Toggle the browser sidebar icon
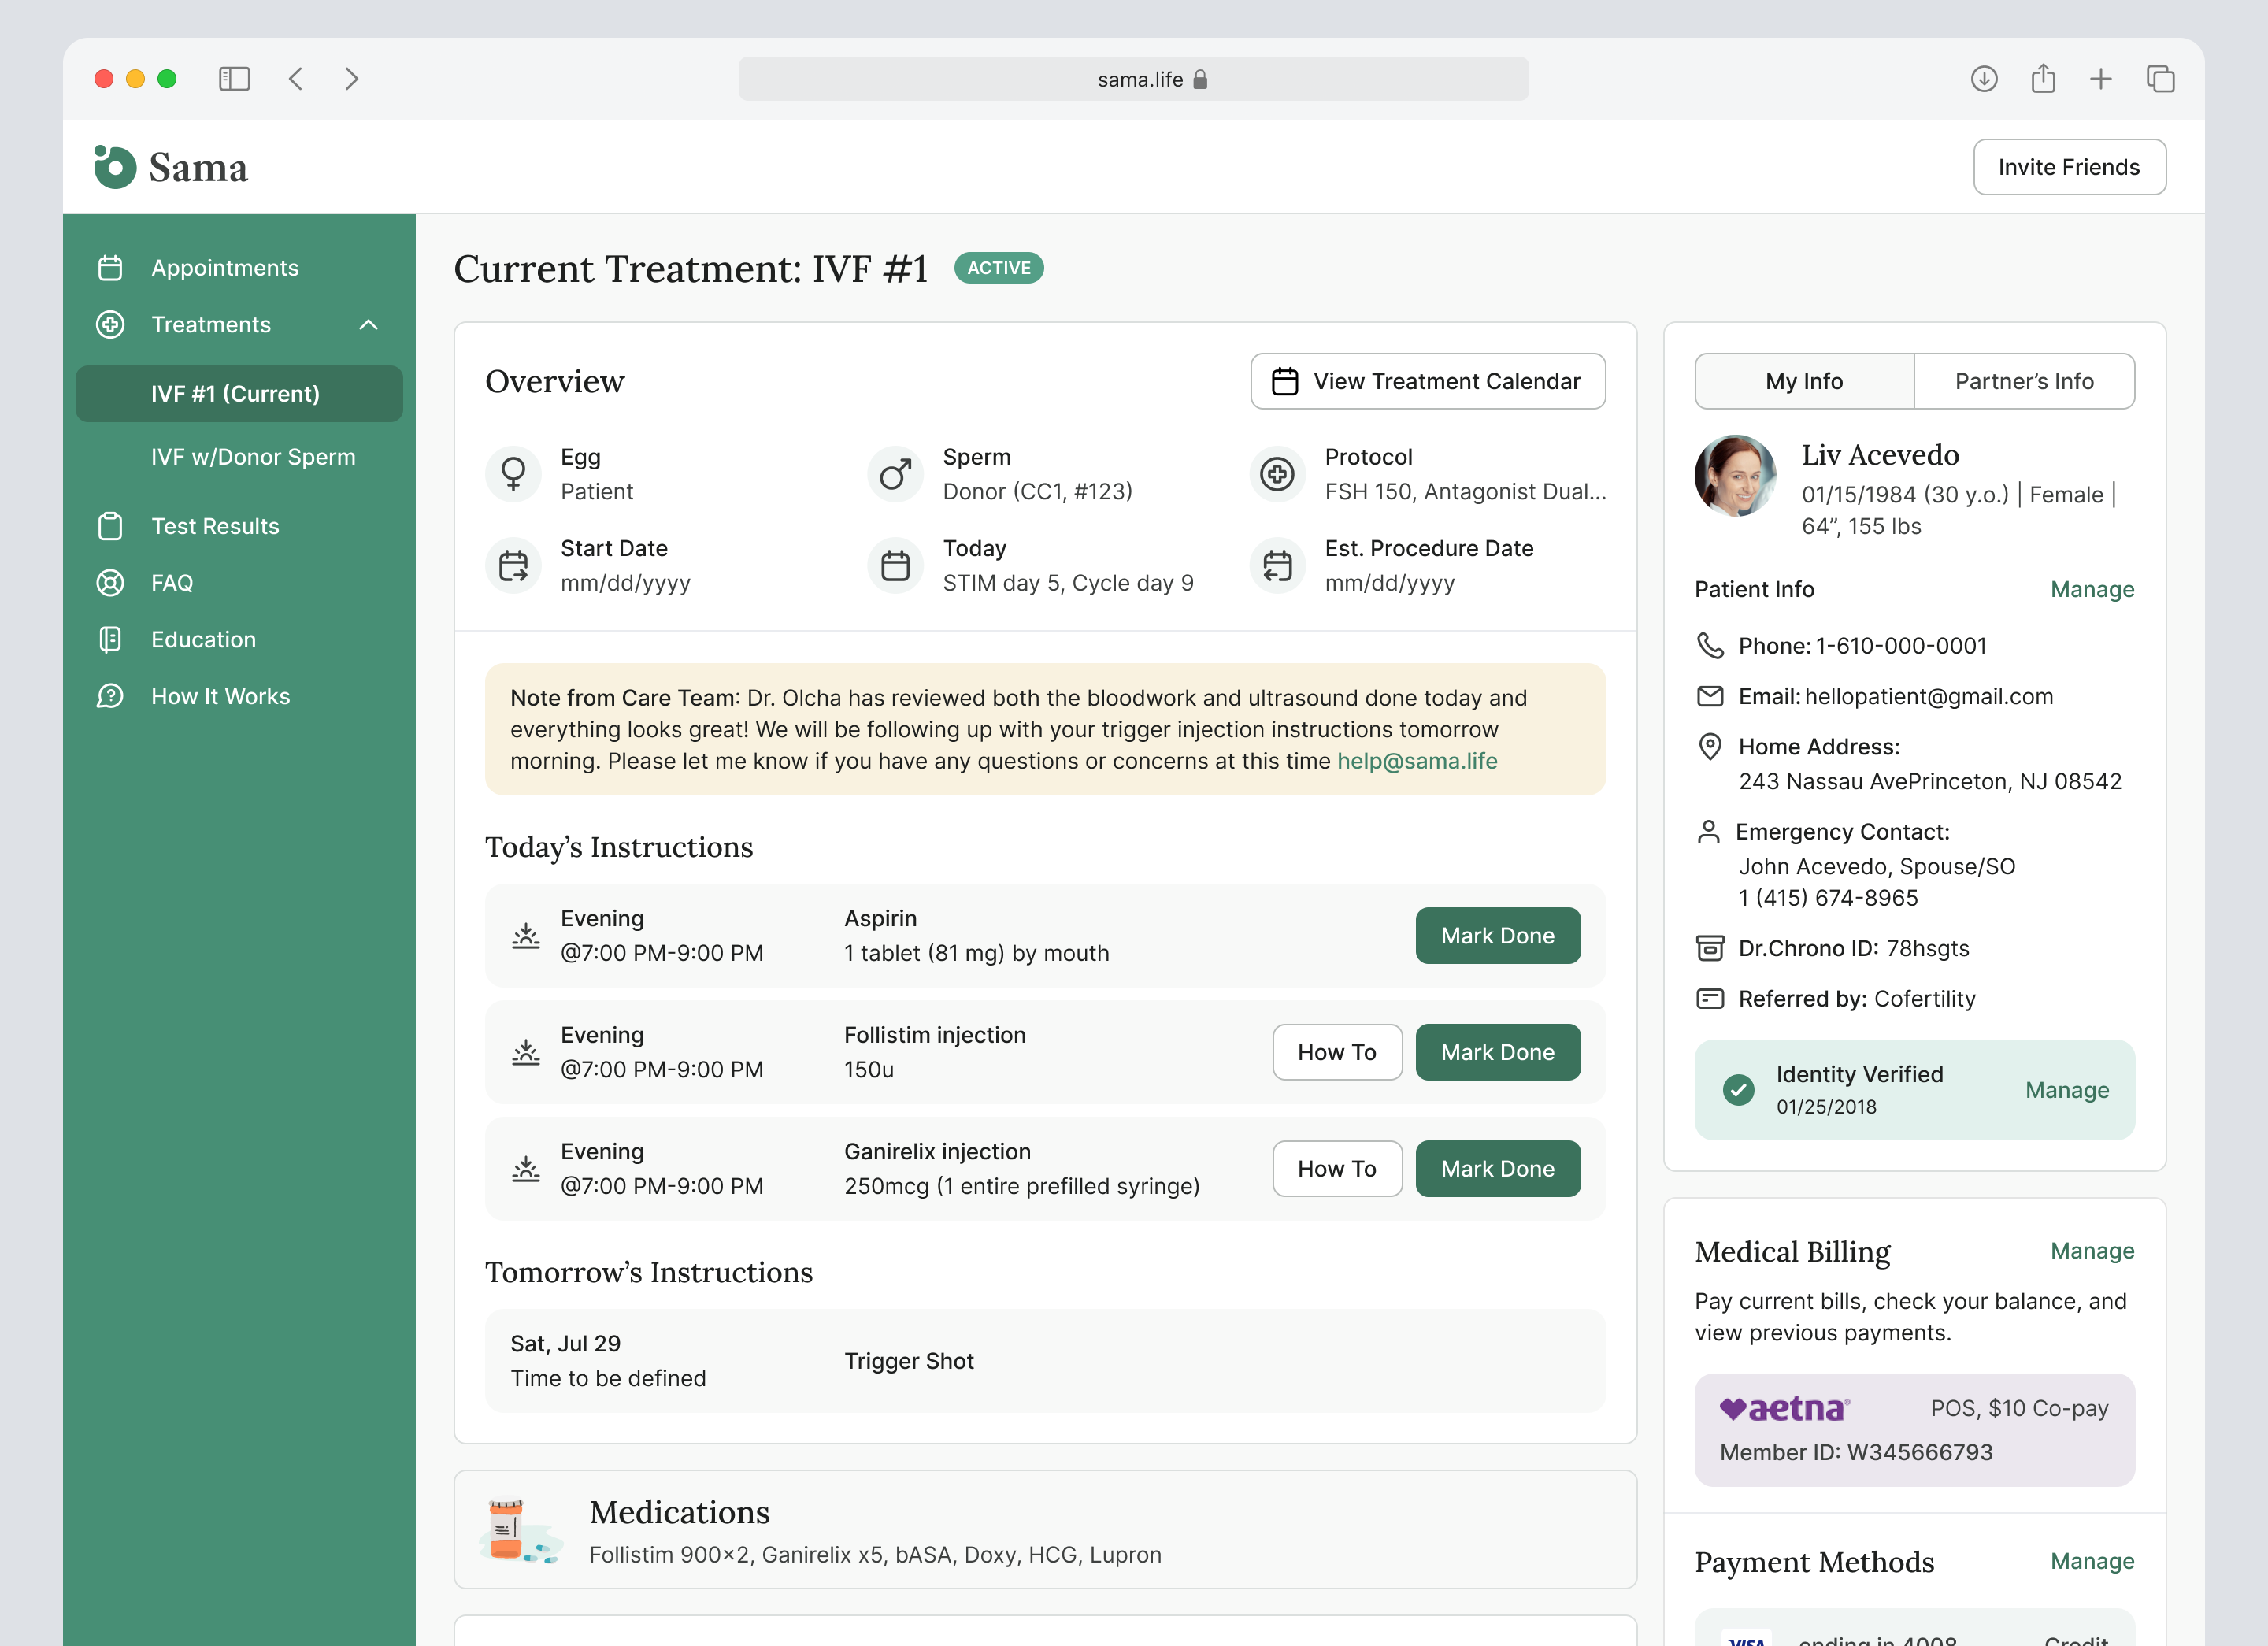 (x=234, y=79)
